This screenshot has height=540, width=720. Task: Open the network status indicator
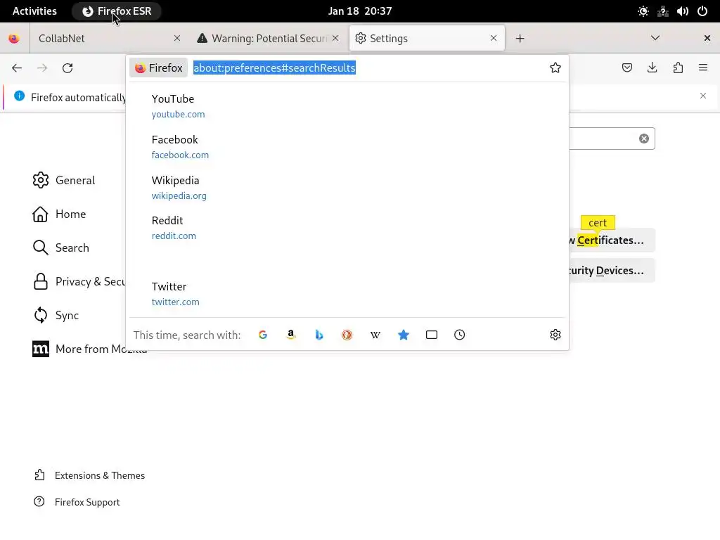click(662, 11)
